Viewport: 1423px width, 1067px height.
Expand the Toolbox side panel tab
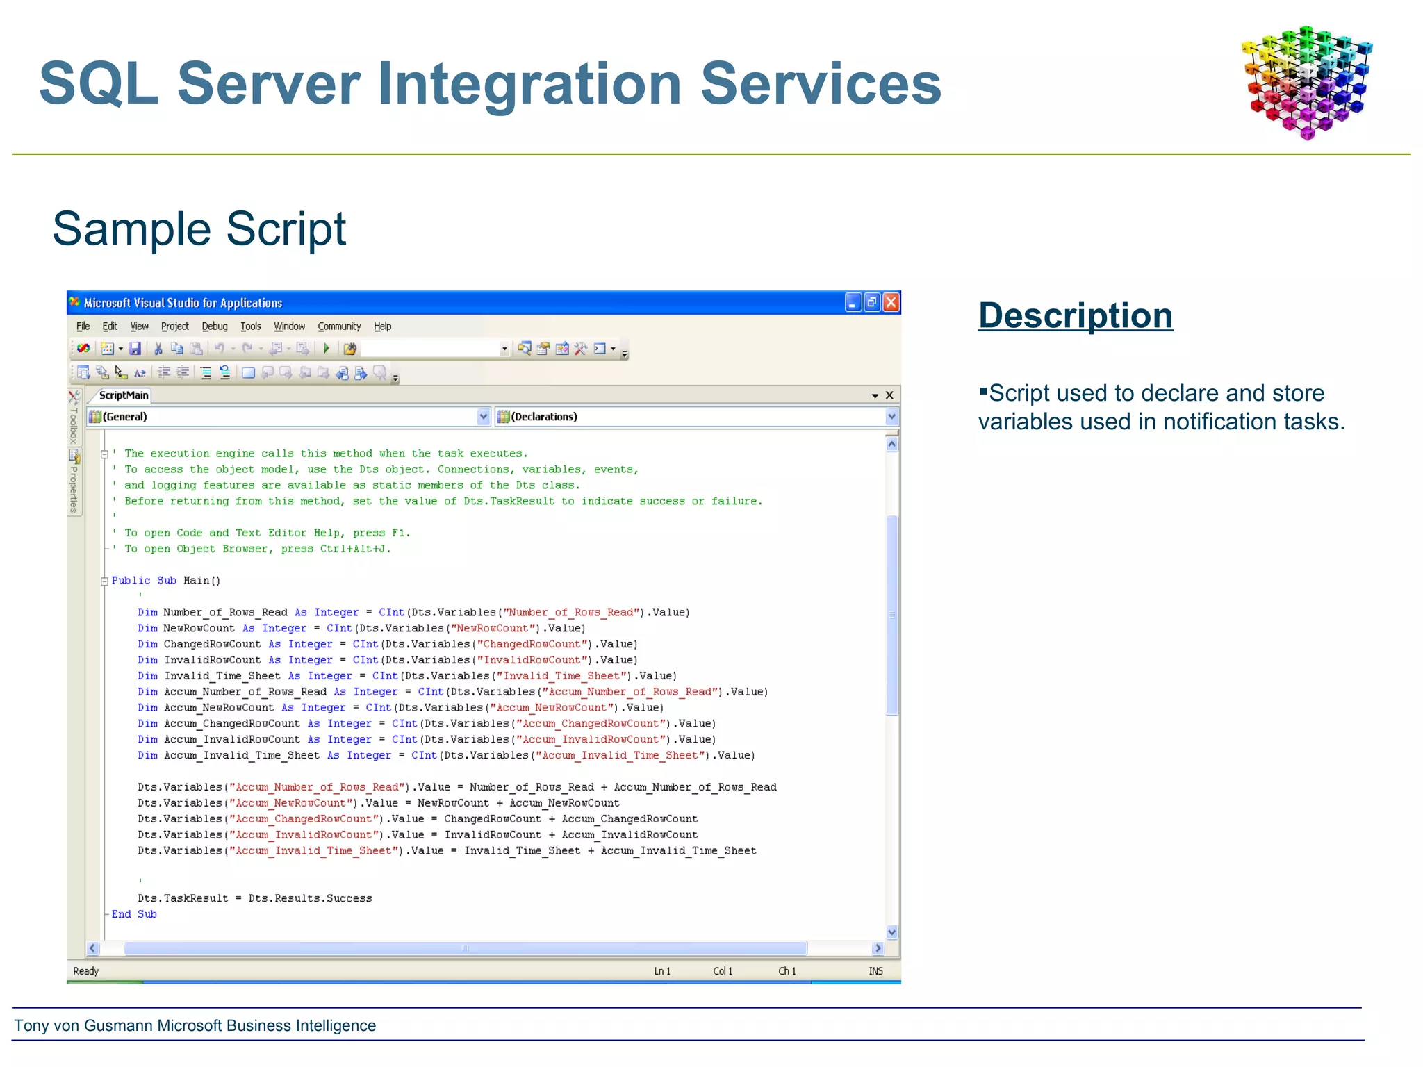74,417
